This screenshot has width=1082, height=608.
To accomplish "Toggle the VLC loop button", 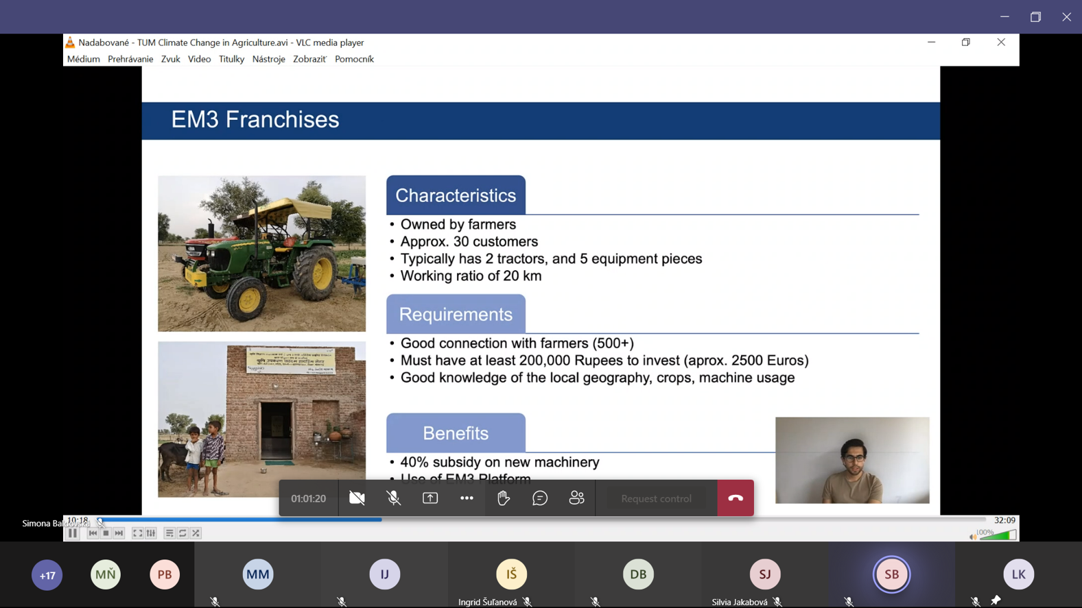I will point(183,533).
